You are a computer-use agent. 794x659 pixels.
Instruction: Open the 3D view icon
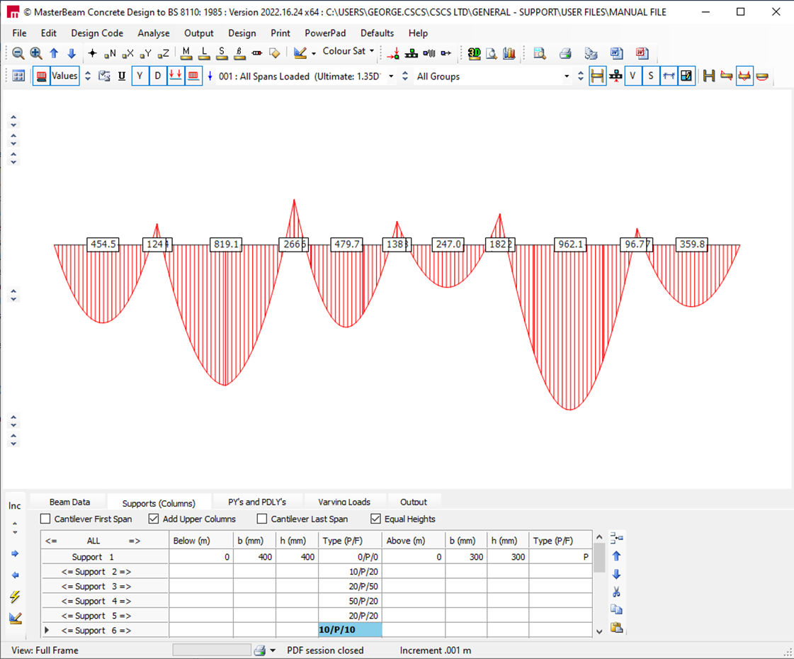click(474, 53)
